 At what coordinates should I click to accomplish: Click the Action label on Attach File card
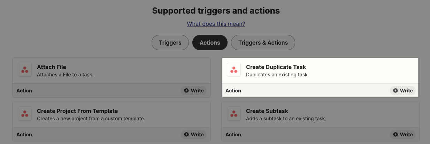point(24,91)
